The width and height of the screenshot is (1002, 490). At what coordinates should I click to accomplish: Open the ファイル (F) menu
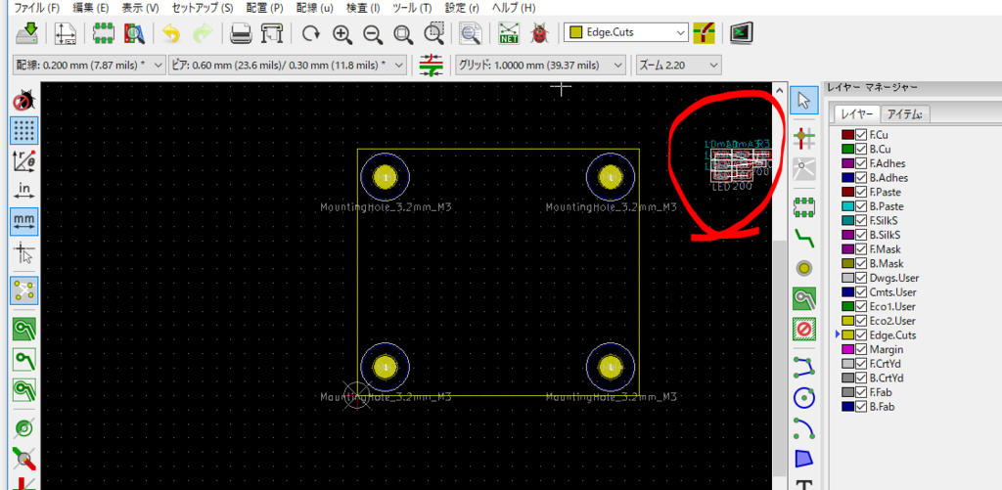pos(36,8)
